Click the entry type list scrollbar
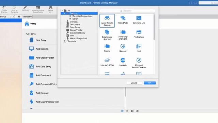The image size is (218, 123). click(x=154, y=27)
